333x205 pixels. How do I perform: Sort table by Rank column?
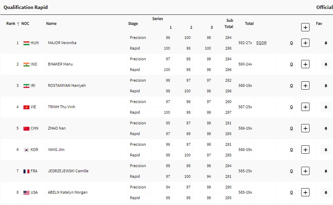point(13,23)
